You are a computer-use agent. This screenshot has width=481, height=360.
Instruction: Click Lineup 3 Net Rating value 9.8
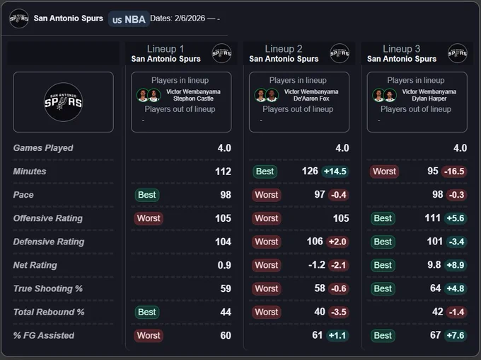[x=434, y=265]
